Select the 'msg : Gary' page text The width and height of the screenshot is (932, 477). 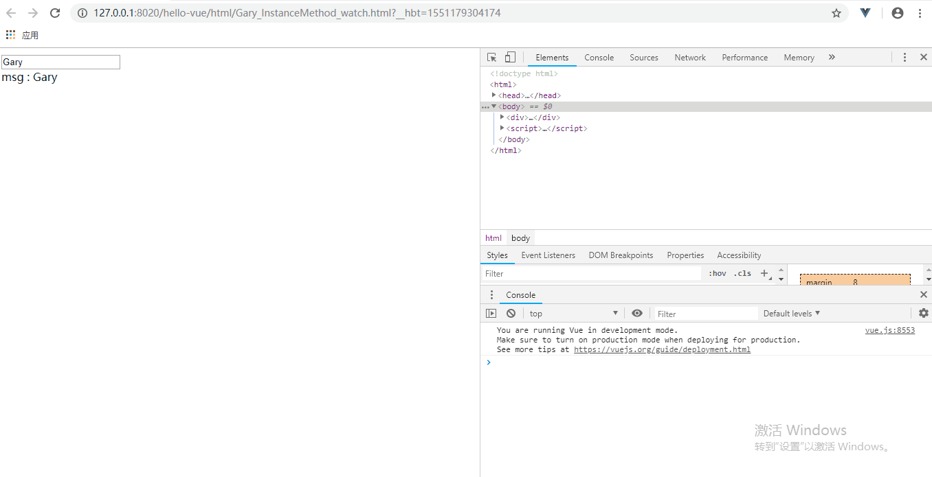click(x=30, y=78)
